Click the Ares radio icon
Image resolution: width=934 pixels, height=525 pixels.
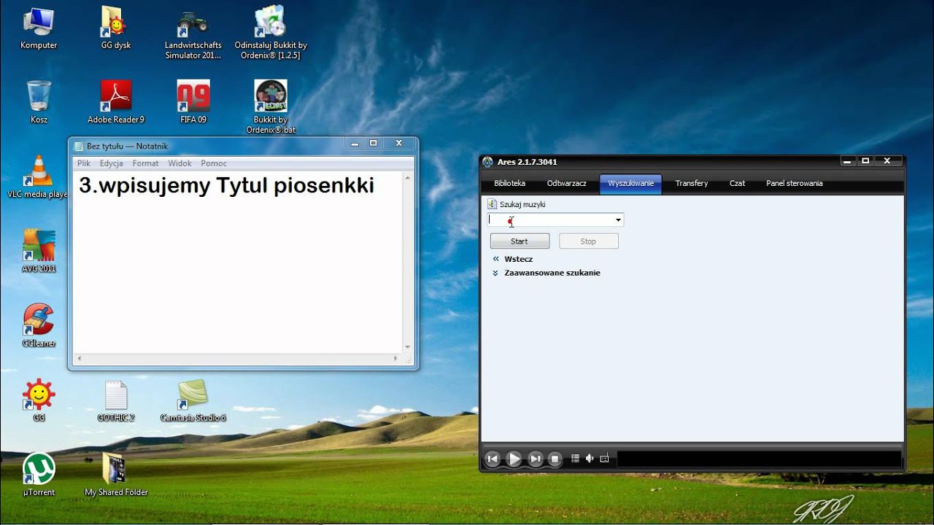point(604,459)
